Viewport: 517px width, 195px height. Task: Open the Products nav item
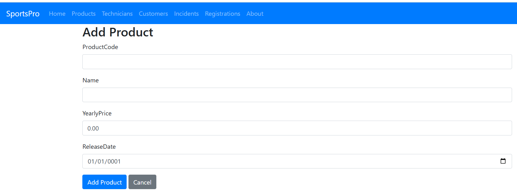coord(84,14)
